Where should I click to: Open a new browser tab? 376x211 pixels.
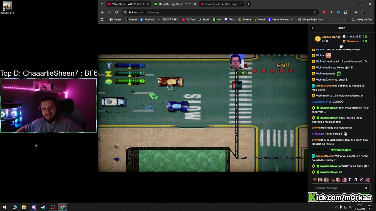[x=249, y=4]
